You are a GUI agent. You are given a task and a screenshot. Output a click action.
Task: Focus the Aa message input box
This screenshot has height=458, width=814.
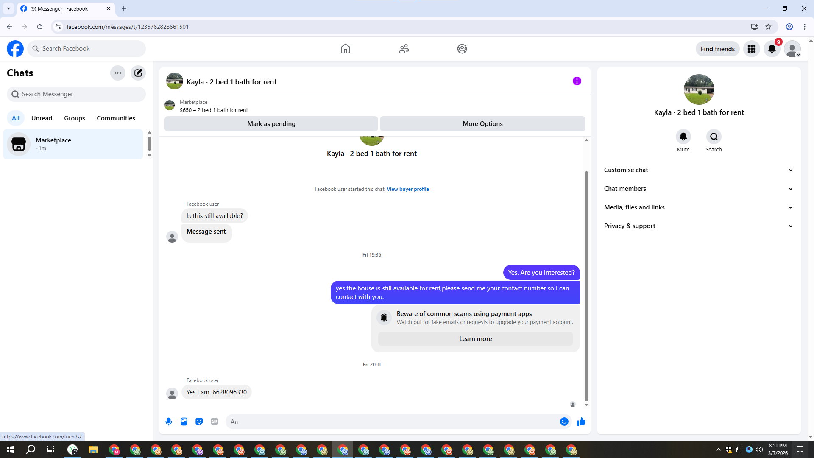(x=392, y=422)
